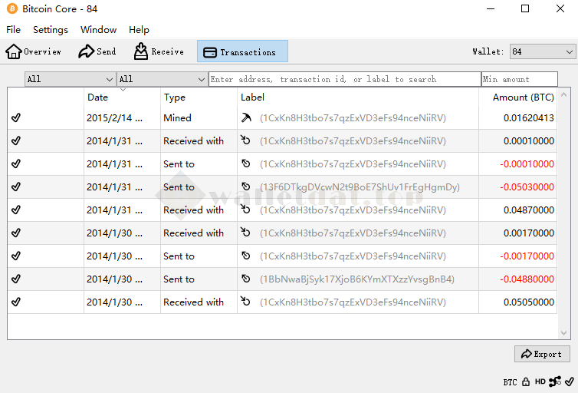This screenshot has height=393, width=578.
Task: Click the sync checkmark in the status bar
Action: click(x=567, y=381)
